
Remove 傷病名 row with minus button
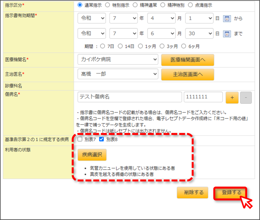point(246,98)
